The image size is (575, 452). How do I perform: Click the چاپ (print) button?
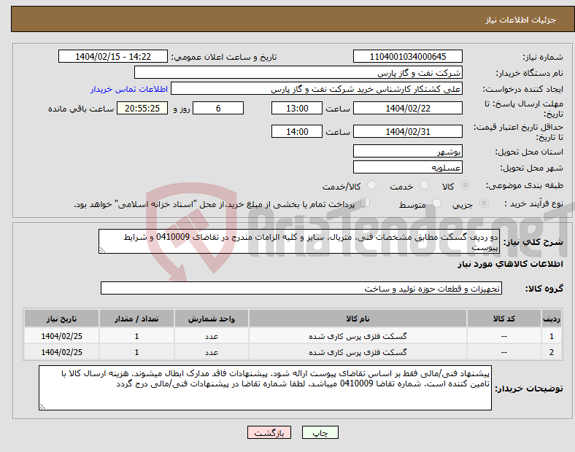coord(320,432)
